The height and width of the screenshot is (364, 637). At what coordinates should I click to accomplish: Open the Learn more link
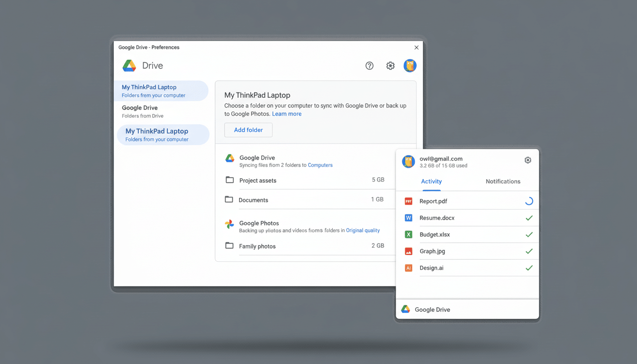[287, 114]
